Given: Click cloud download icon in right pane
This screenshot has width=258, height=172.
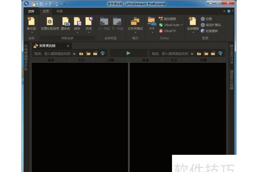Looking at the screenshot, I should 220,53.
